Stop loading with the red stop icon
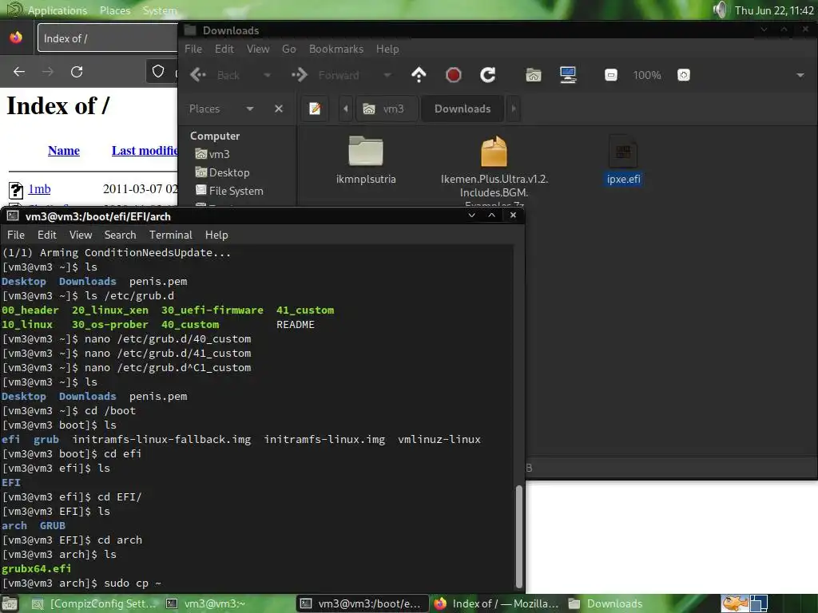The image size is (818, 613). click(x=454, y=75)
